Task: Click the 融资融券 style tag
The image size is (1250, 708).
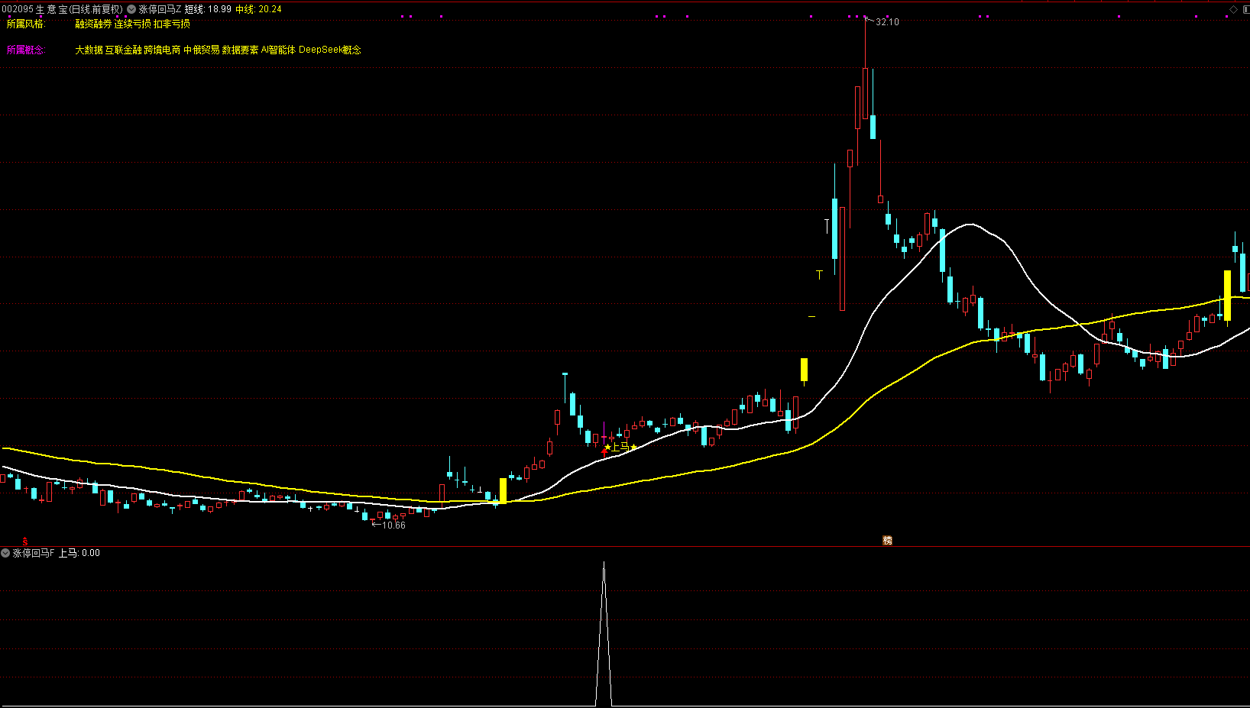Action: pyautogui.click(x=93, y=24)
